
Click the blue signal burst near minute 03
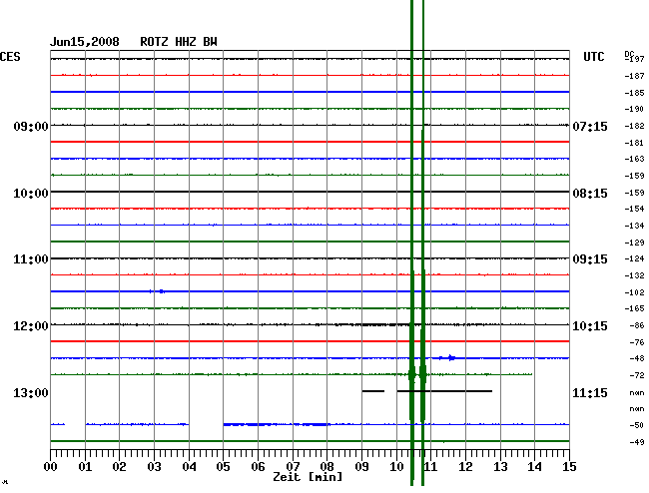point(158,291)
